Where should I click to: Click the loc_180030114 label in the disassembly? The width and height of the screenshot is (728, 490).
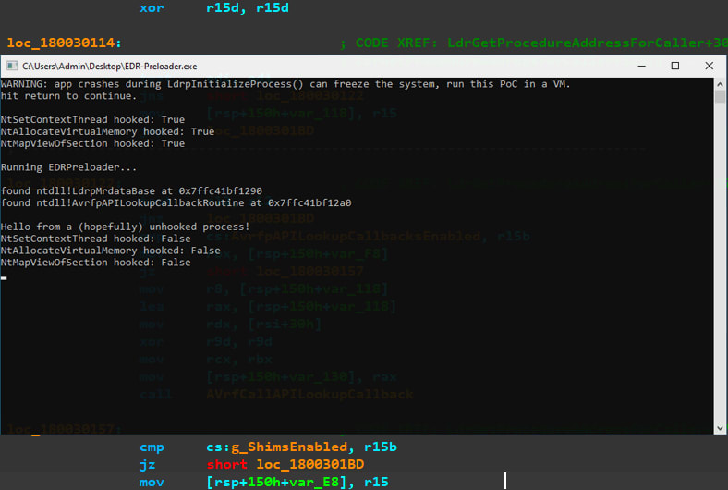coord(64,43)
